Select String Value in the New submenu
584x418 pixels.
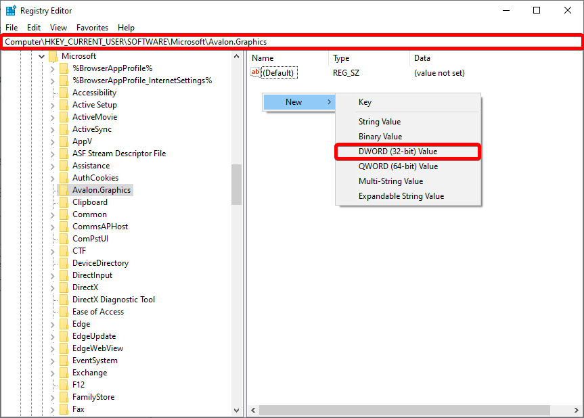[380, 122]
